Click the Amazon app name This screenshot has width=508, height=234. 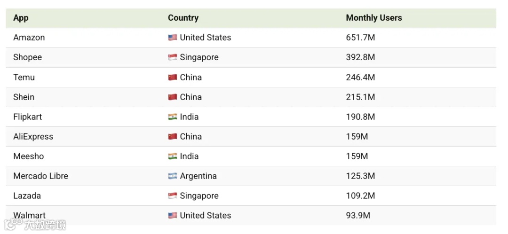(x=29, y=38)
